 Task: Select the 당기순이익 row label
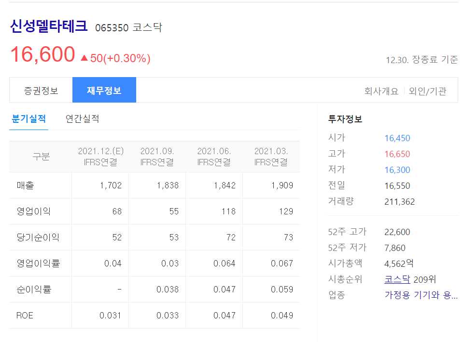click(38, 237)
